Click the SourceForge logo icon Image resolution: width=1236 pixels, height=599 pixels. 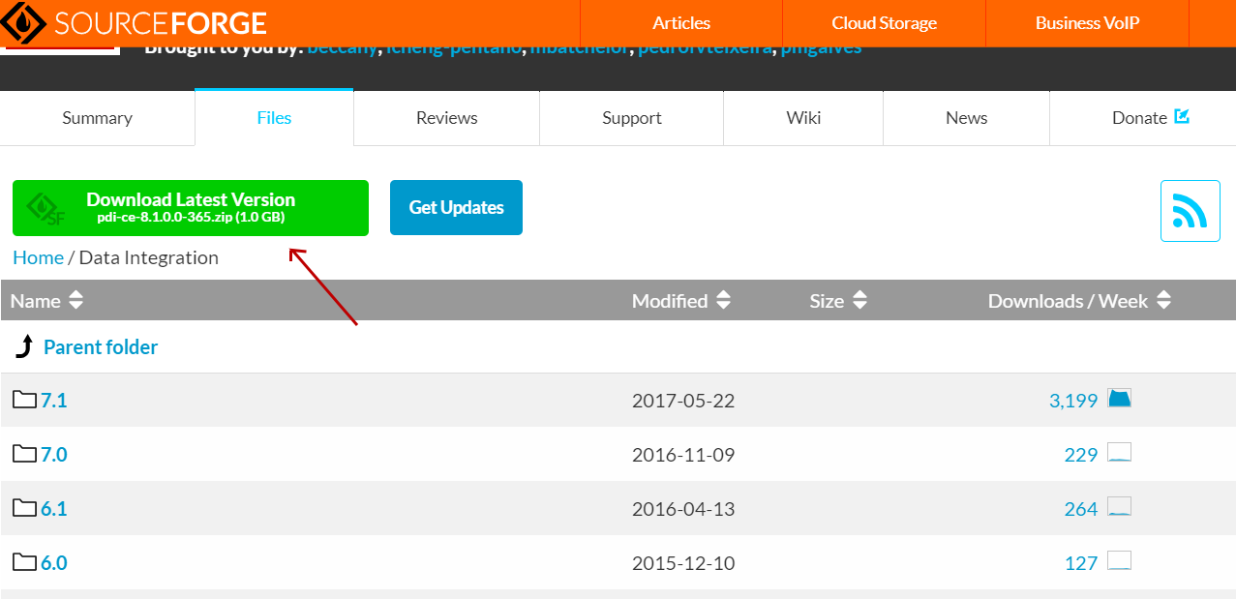pos(24,23)
